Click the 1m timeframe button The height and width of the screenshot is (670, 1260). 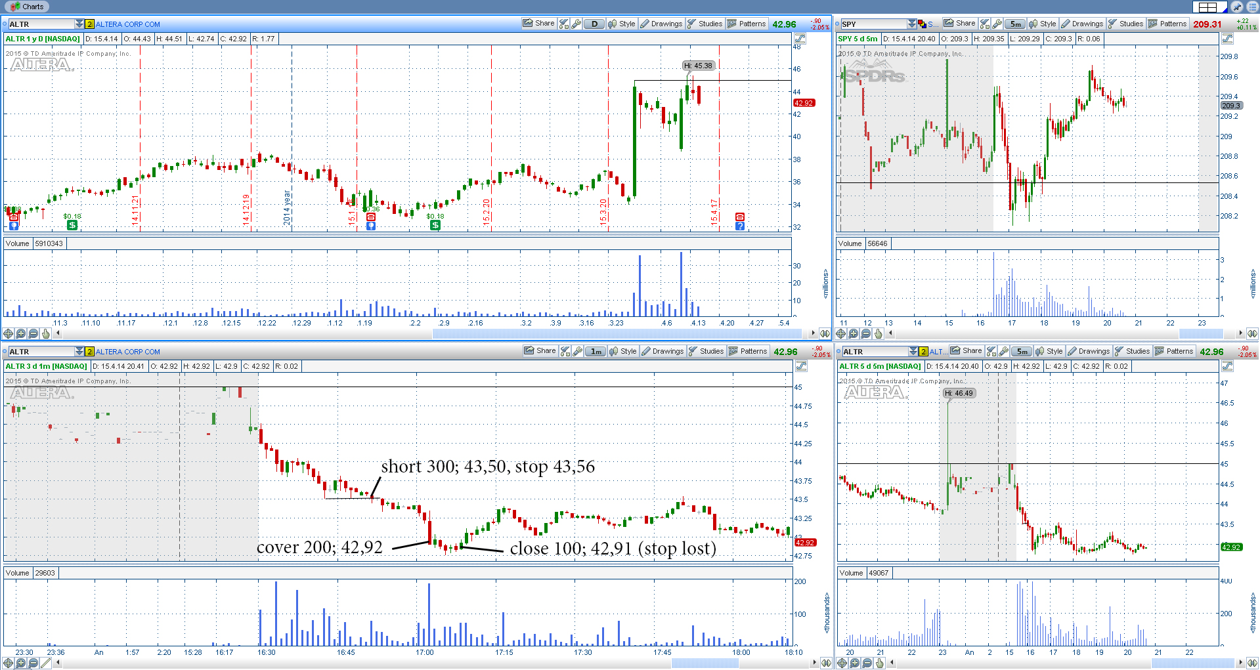tap(596, 351)
